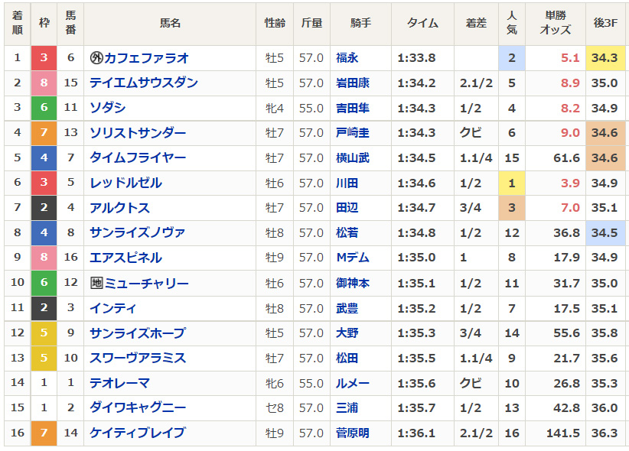Open jockey link 菅原明
The image size is (629, 451).
point(353,433)
